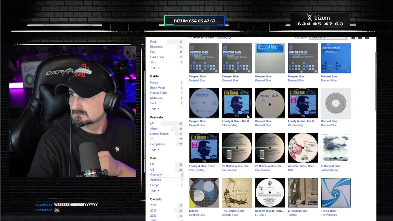Filter by Album format
393x221 pixels.
coord(154,129)
